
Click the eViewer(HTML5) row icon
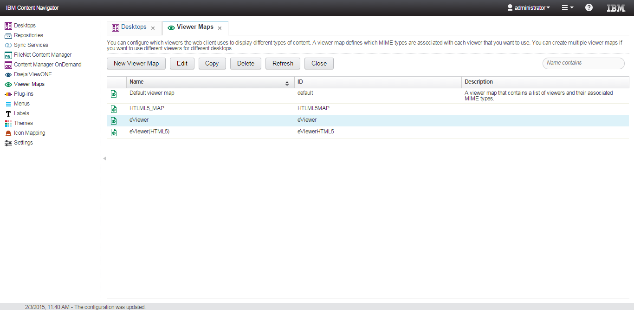coord(114,132)
